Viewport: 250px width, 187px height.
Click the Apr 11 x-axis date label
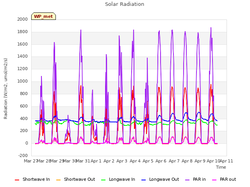click(x=227, y=161)
